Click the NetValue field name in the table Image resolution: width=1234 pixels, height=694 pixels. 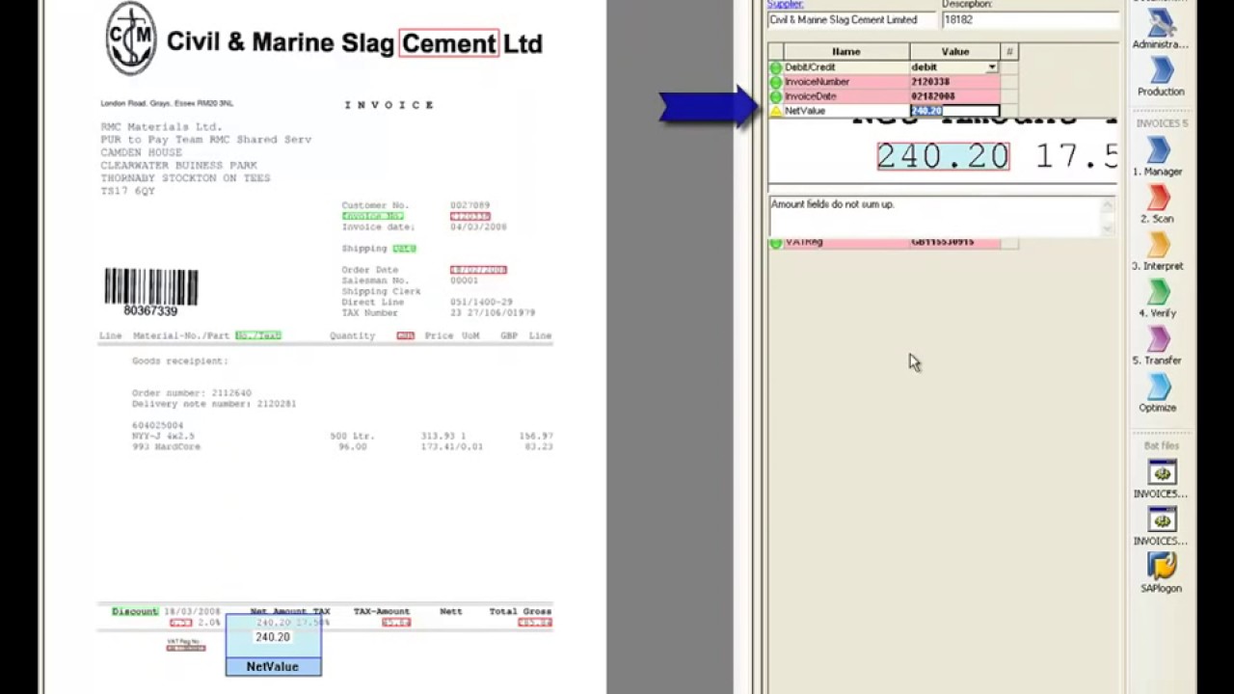(805, 111)
